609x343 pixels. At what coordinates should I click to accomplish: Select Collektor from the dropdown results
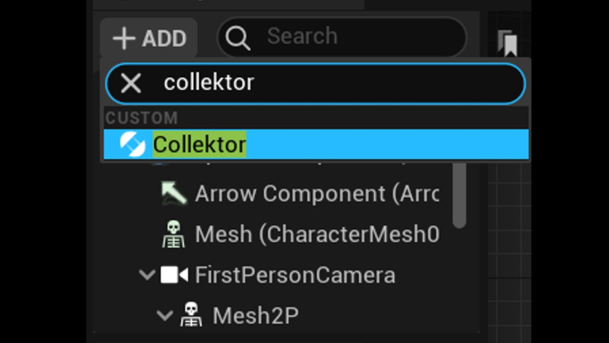click(x=199, y=144)
